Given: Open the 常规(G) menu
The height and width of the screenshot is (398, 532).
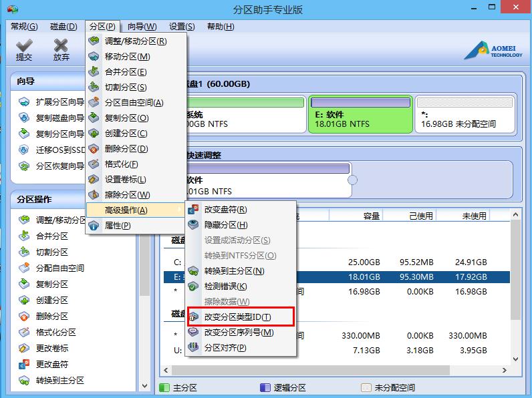Looking at the screenshot, I should coord(24,27).
